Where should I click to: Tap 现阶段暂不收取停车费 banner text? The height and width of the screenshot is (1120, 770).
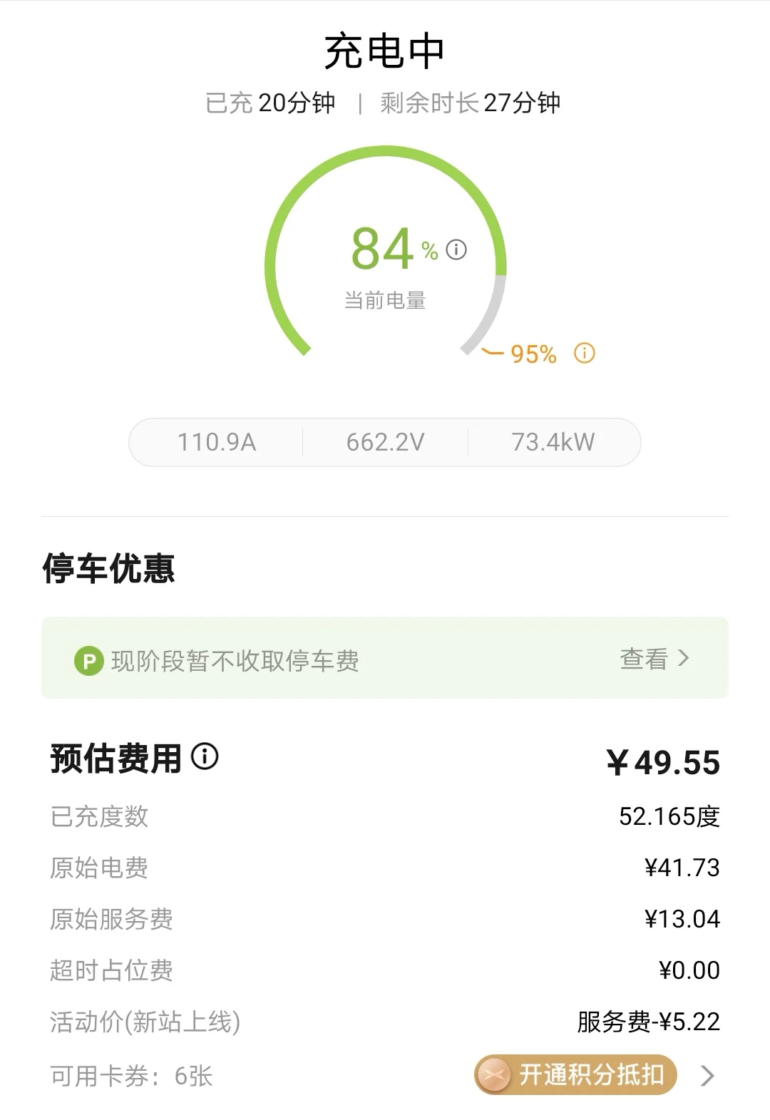coord(235,661)
